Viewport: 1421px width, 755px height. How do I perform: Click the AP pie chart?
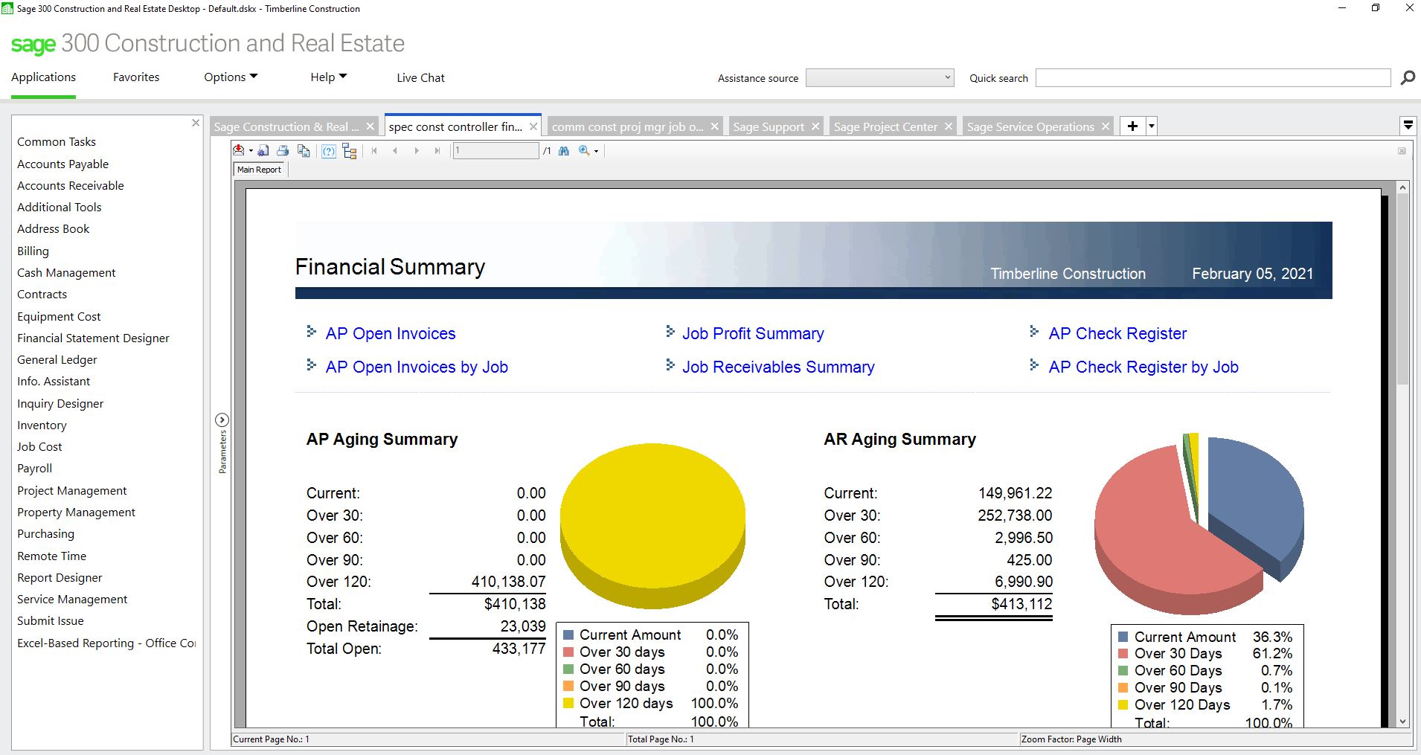[x=652, y=526]
